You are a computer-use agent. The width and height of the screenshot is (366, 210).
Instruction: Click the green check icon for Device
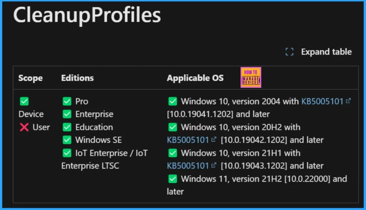(24, 101)
